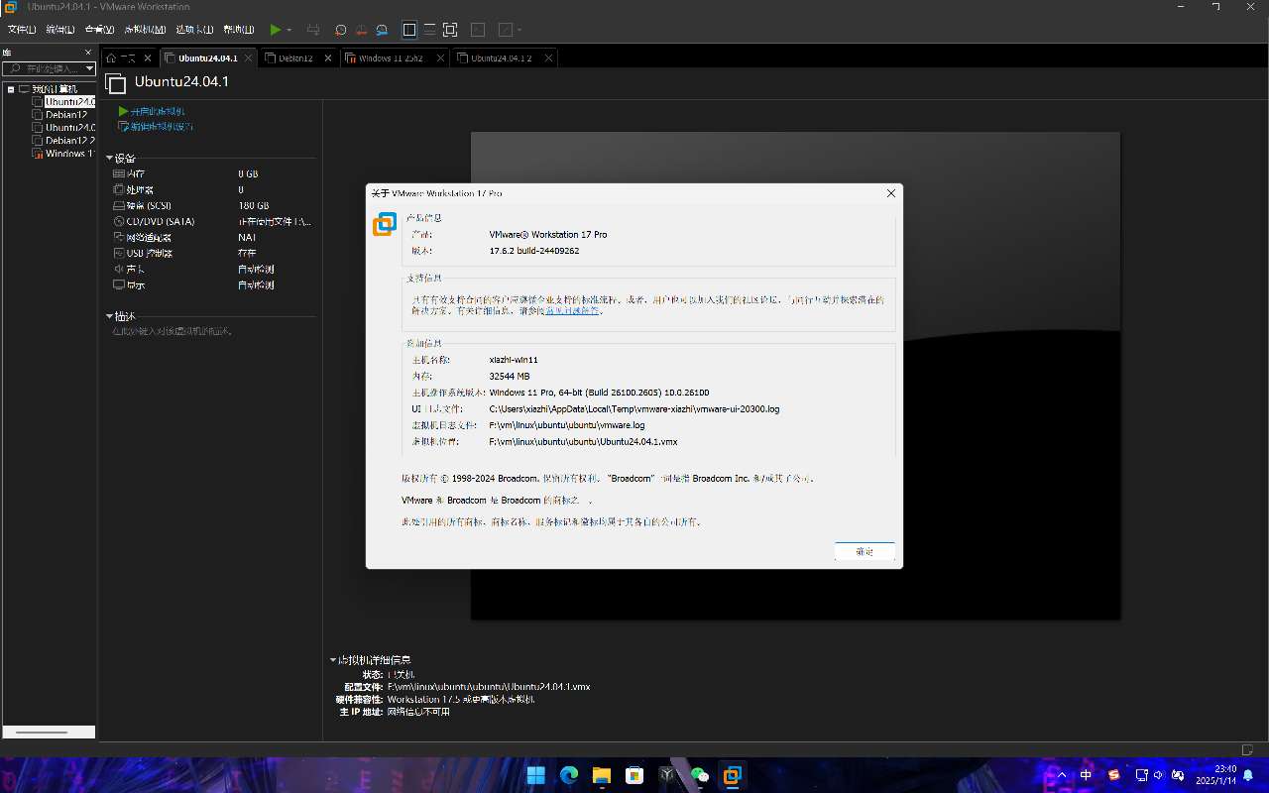Viewport: 1269px width, 793px height.
Task: Open WeChat from the taskbar
Action: (x=700, y=775)
